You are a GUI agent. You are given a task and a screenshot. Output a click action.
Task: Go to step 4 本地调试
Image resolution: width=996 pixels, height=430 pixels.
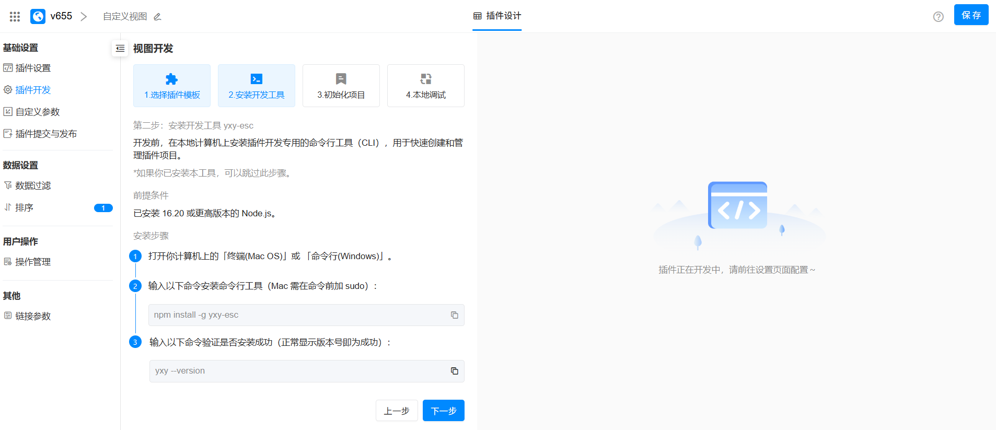pyautogui.click(x=426, y=86)
